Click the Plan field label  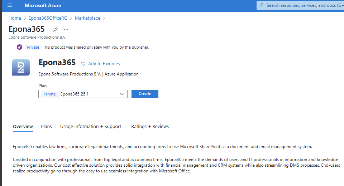coord(43,86)
